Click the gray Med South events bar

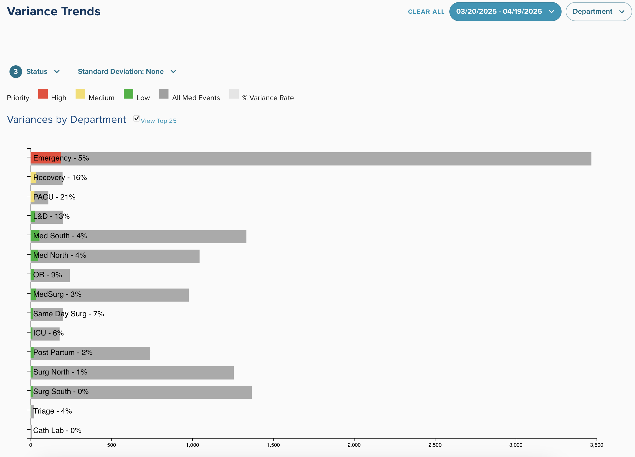coord(168,237)
